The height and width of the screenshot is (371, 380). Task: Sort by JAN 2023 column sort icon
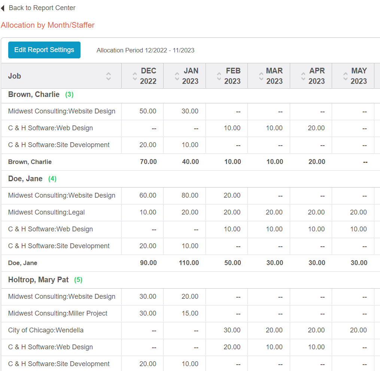[x=177, y=76]
